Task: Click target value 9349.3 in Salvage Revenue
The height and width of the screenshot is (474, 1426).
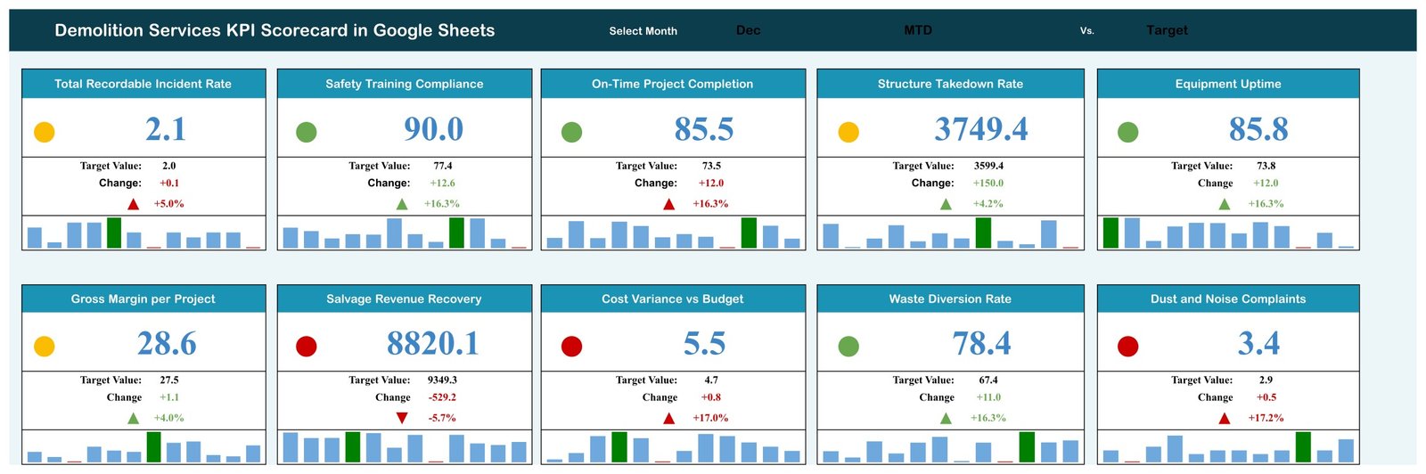Action: click(x=442, y=380)
